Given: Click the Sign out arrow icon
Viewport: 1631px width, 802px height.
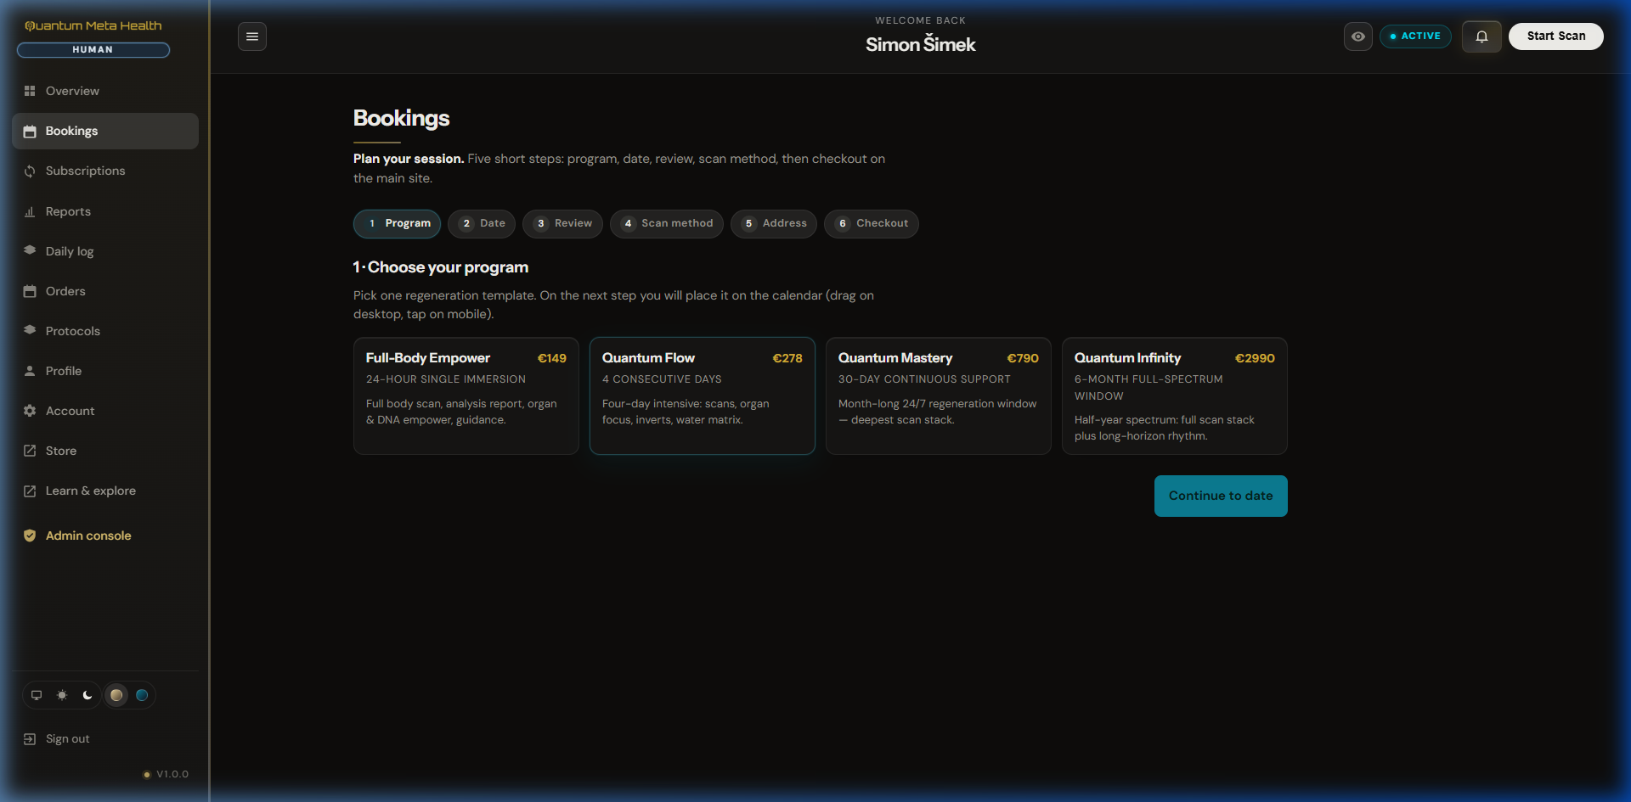Looking at the screenshot, I should 30,739.
